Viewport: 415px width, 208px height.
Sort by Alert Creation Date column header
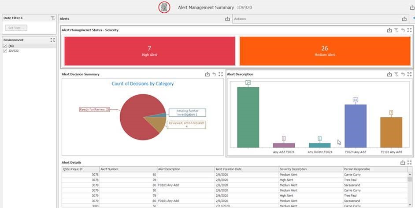[x=228, y=169]
